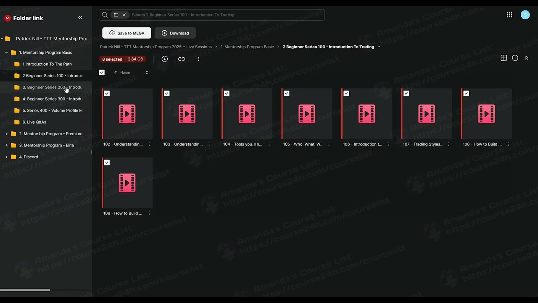Screen dimensions: 538x303
Task: Switch view mode with grid icon
Action: 504,58
